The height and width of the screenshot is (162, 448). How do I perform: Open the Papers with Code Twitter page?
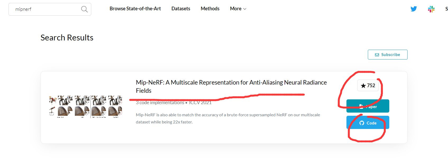coord(413,9)
